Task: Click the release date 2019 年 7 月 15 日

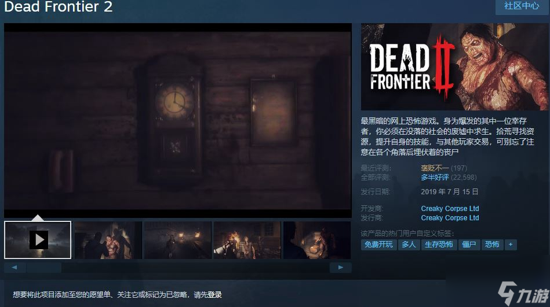Action: [x=449, y=192]
